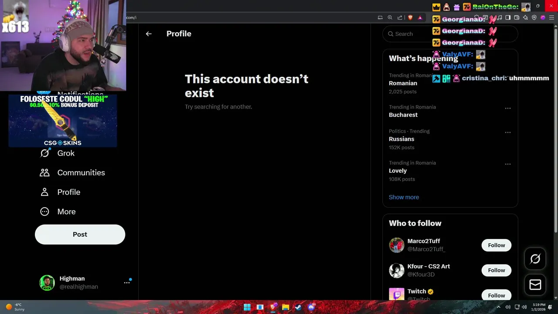Open Communities in the sidebar
The image size is (558, 314).
72,173
